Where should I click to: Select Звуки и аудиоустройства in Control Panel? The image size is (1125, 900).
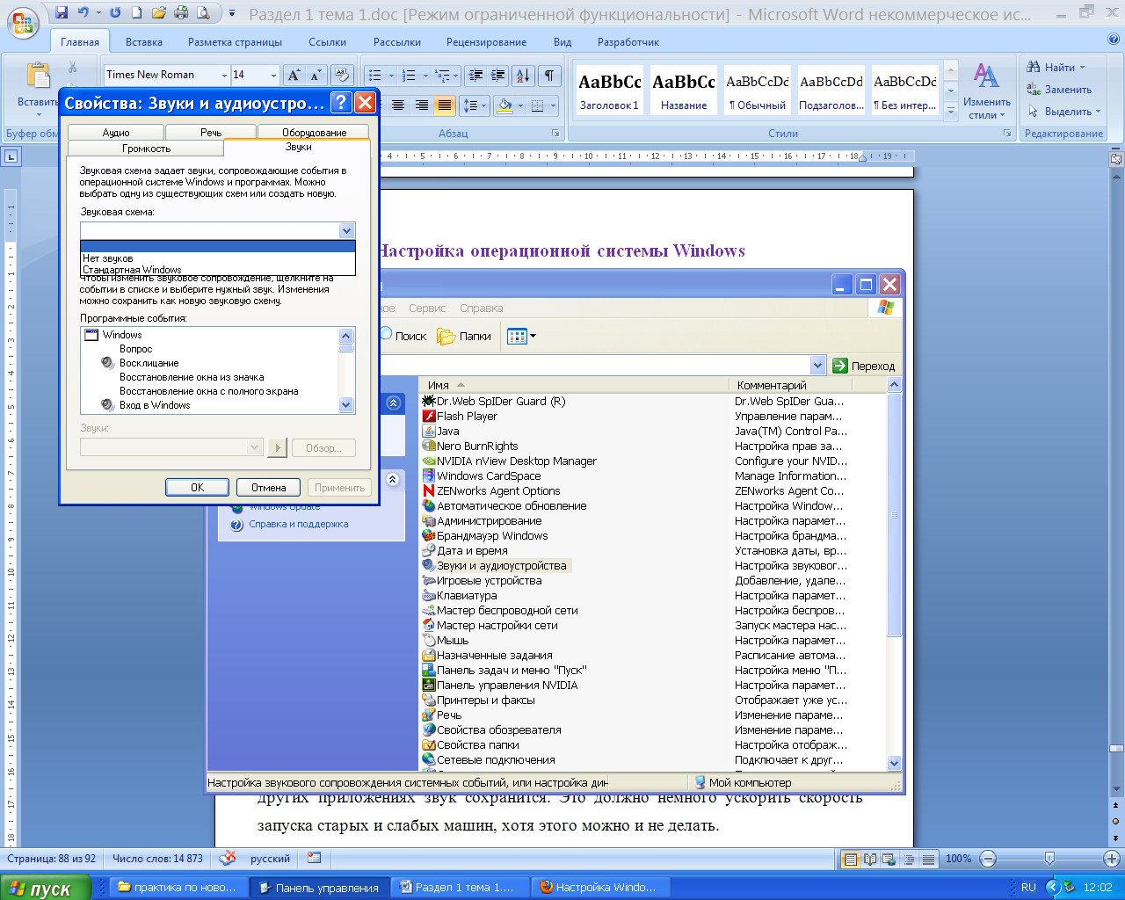[x=496, y=565]
